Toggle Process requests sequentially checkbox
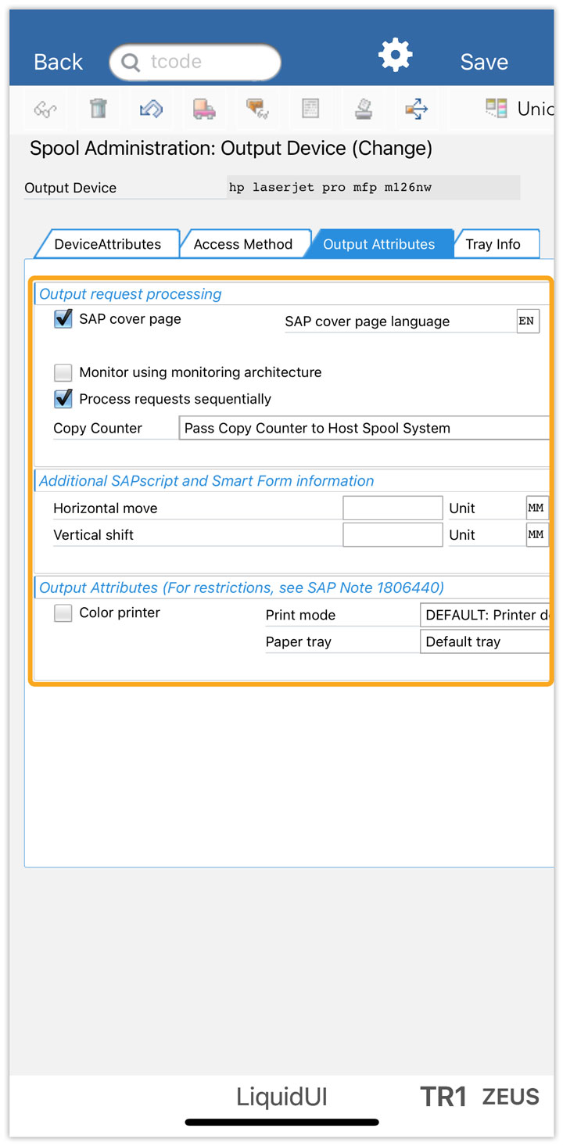 63,399
